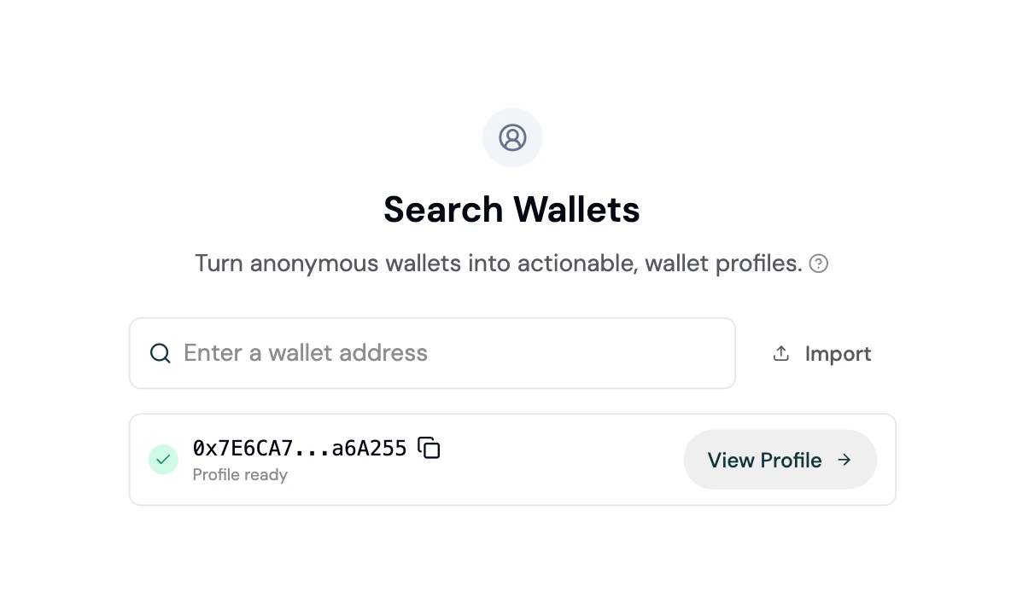The height and width of the screenshot is (609, 1011).
Task: Open help via the question mark icon
Action: (x=819, y=264)
